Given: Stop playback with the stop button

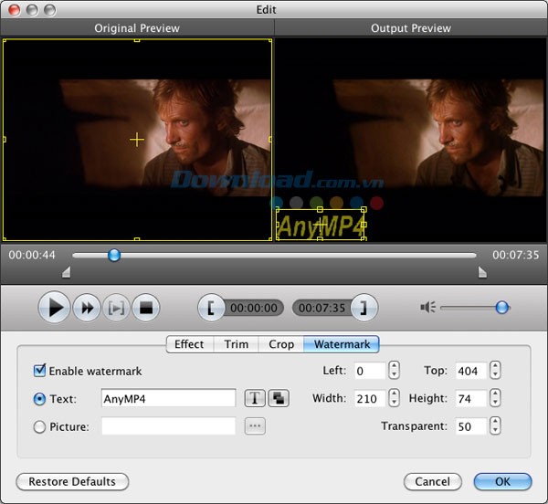Looking at the screenshot, I should tap(146, 308).
